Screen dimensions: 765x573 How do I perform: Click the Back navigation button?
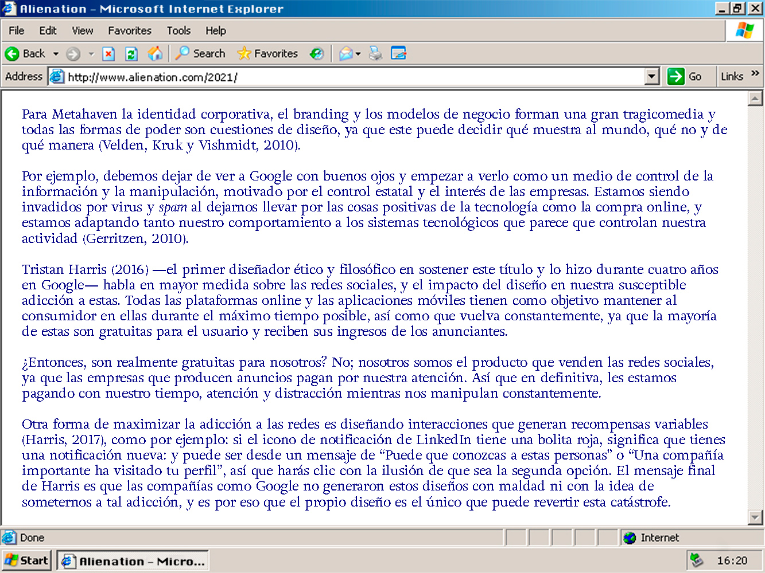25,54
